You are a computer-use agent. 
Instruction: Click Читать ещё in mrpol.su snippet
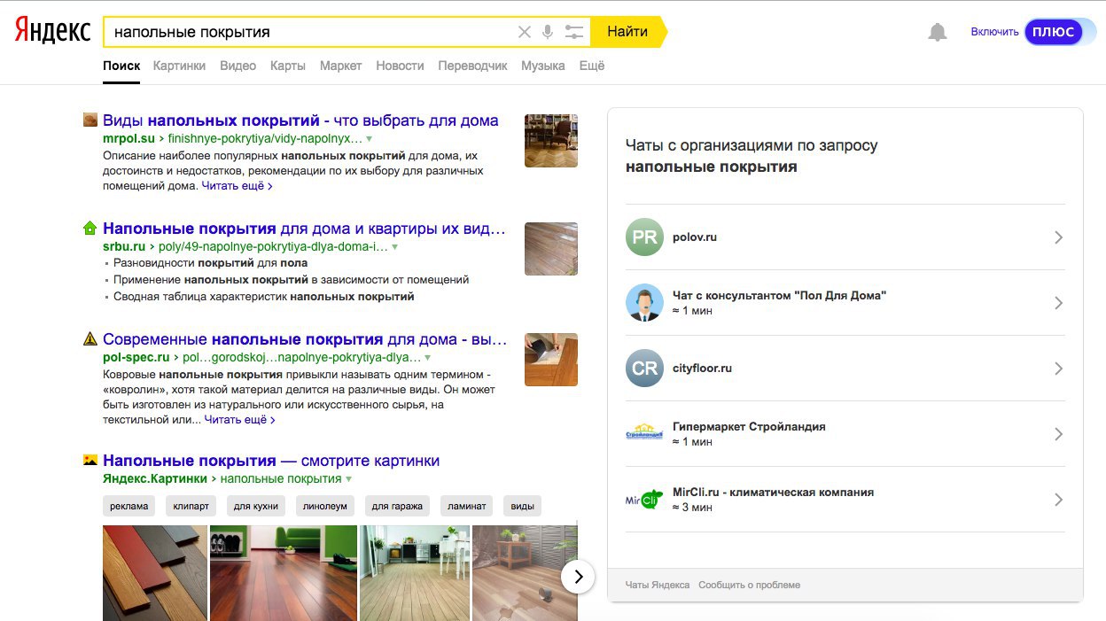coord(237,186)
